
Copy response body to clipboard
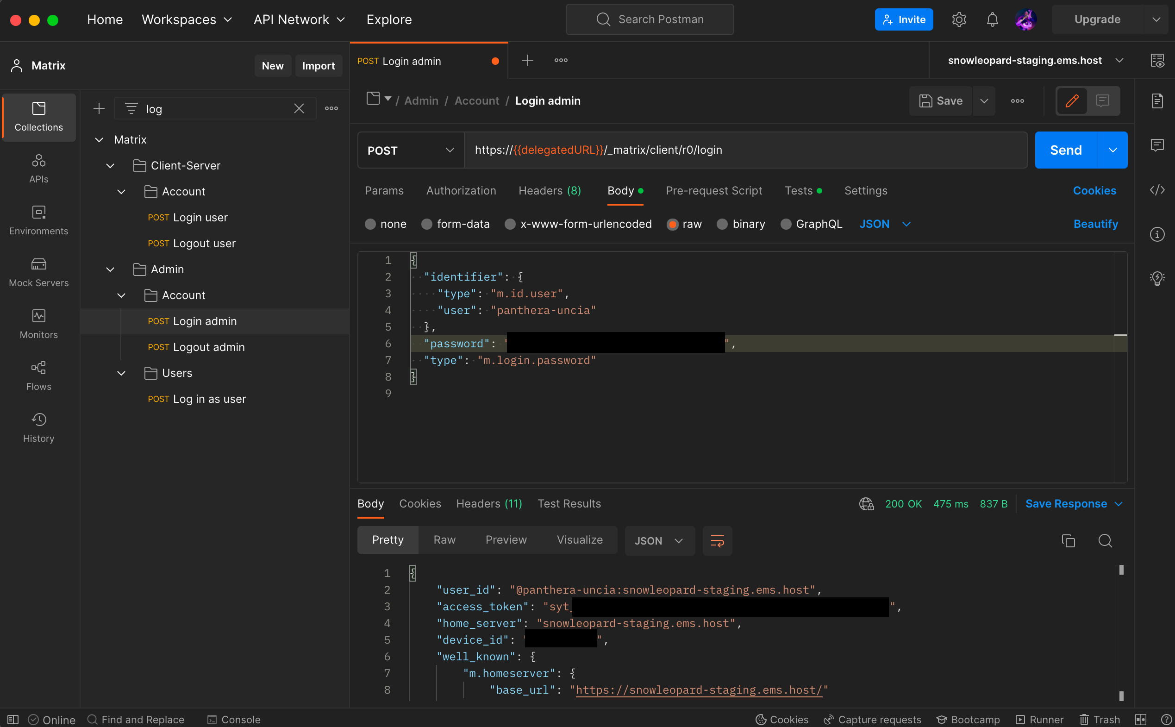click(x=1068, y=540)
